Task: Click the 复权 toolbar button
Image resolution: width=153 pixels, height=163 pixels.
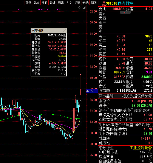Action: (28, 3)
